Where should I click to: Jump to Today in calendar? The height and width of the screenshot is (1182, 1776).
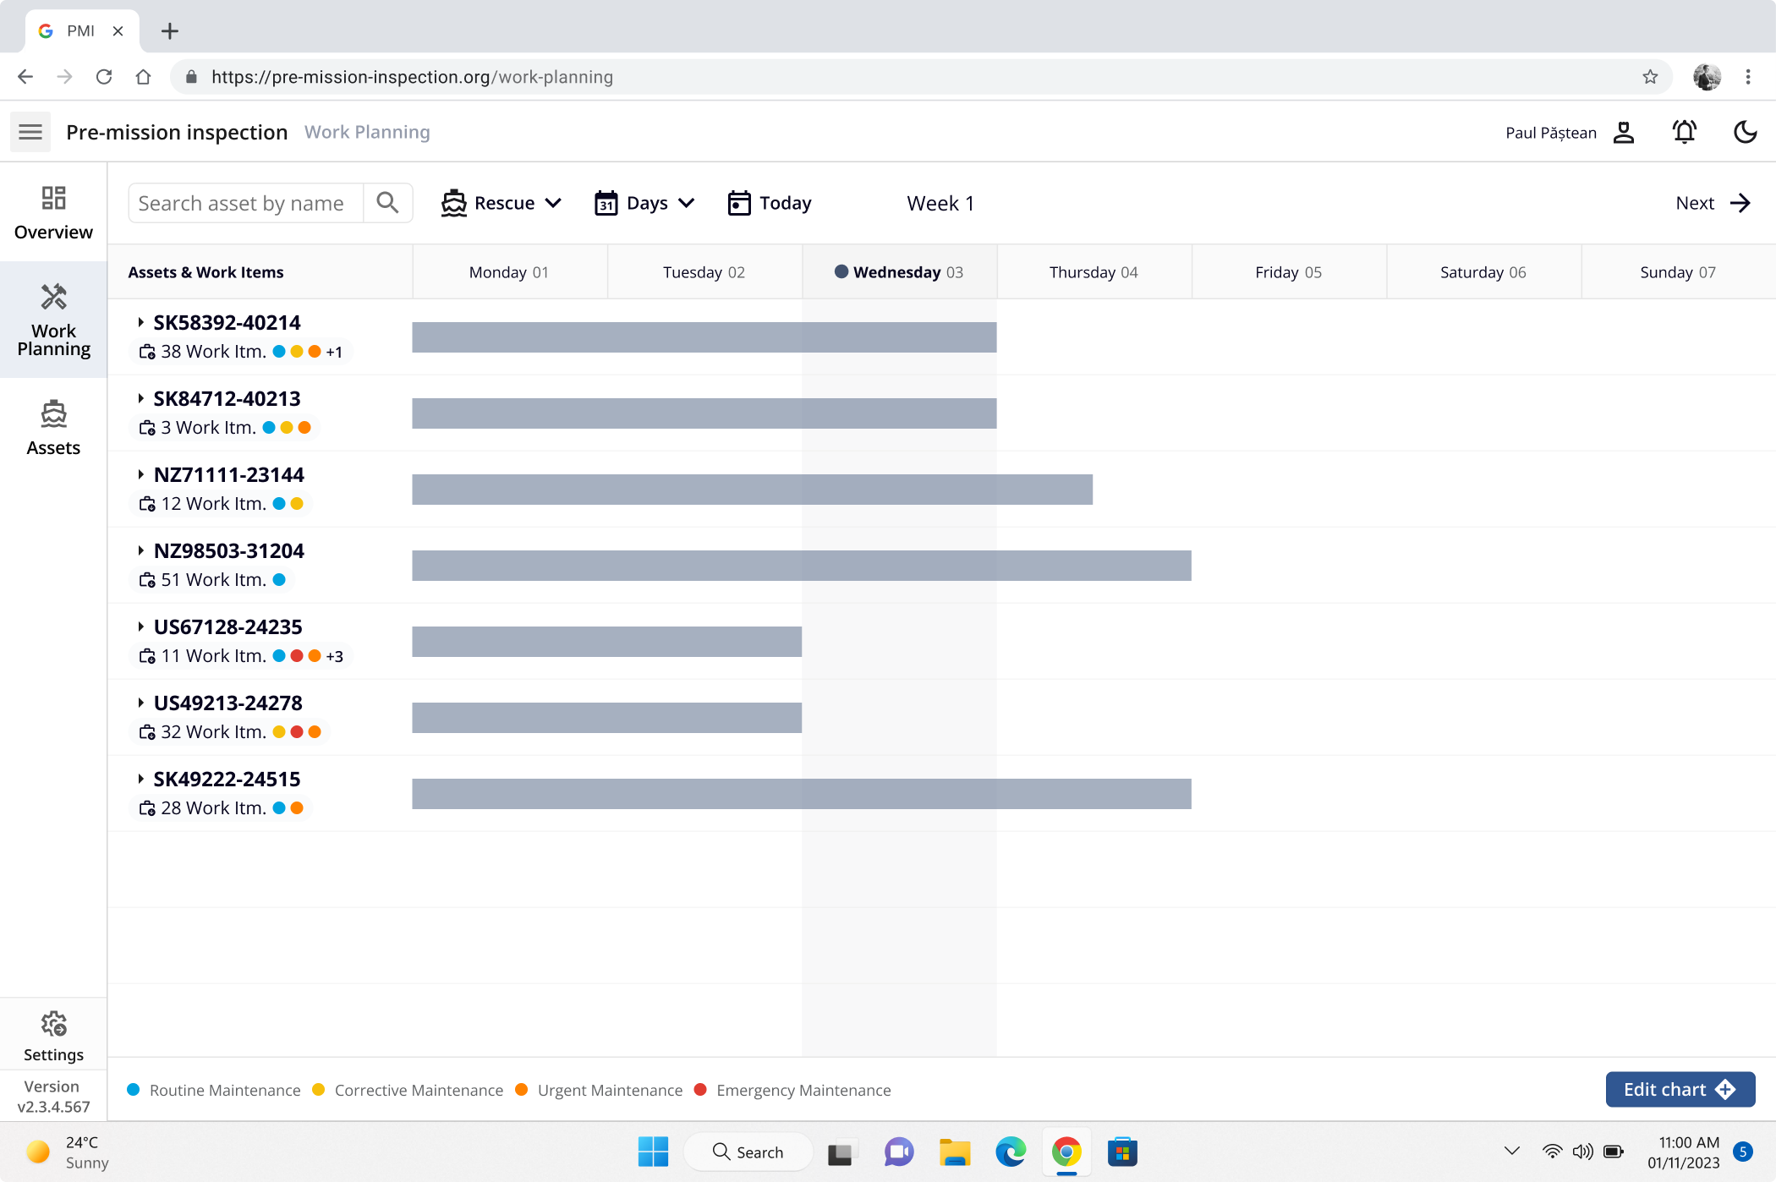(770, 203)
